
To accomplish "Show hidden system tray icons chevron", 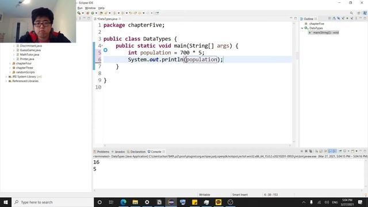I will [304, 202].
